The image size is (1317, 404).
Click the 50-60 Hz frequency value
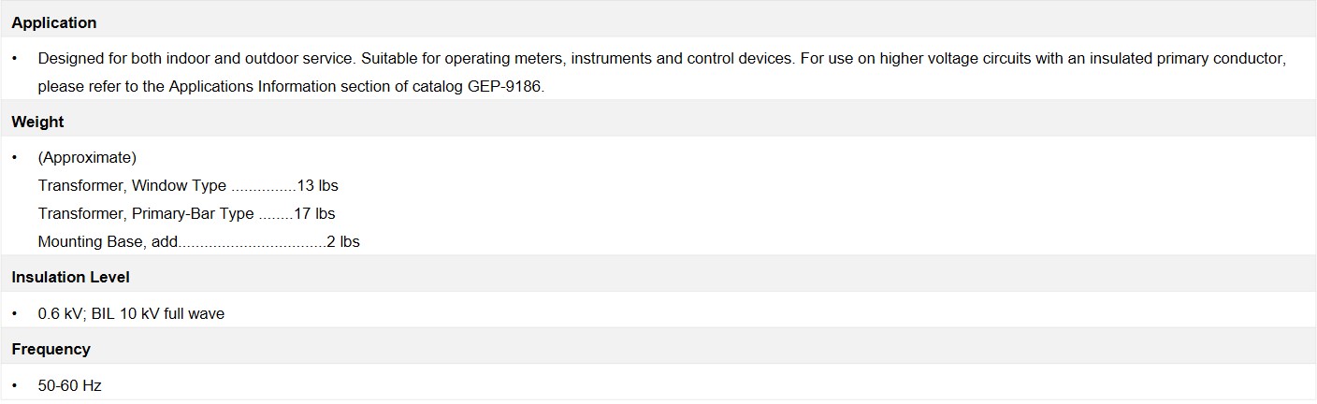tap(70, 385)
